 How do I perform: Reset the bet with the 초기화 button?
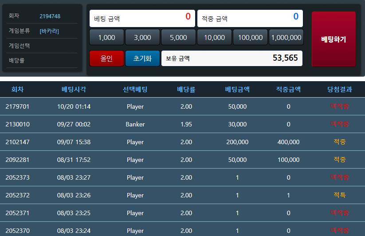[x=142, y=58]
